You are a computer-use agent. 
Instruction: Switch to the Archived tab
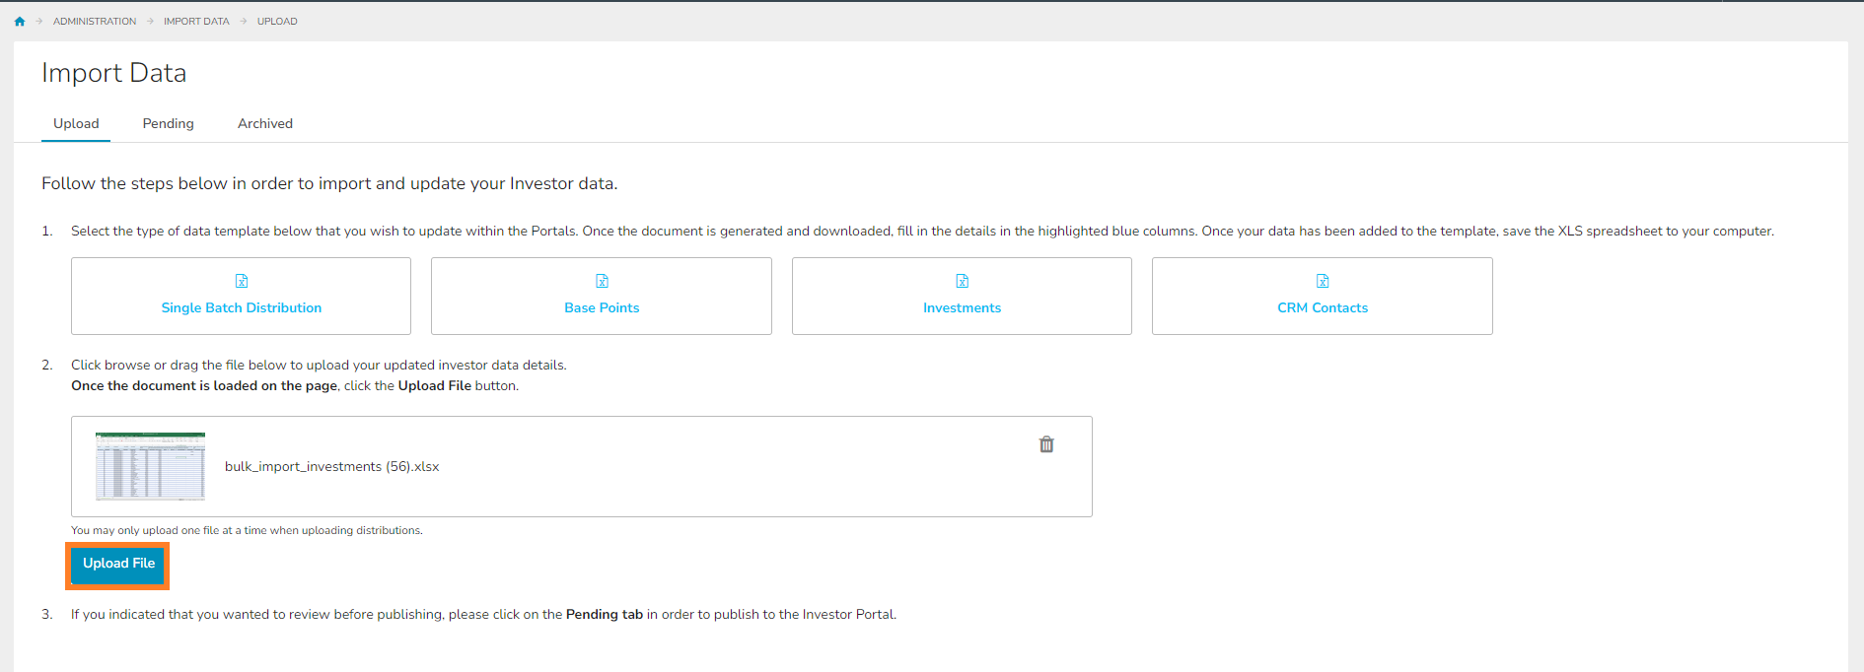[265, 124]
